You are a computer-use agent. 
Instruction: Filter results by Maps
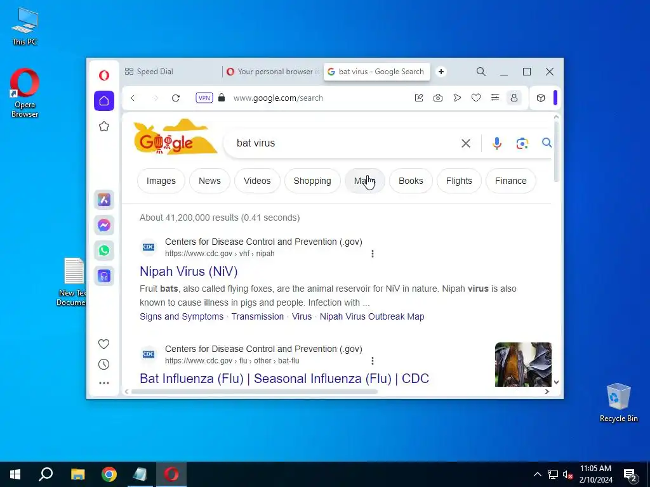pyautogui.click(x=365, y=181)
